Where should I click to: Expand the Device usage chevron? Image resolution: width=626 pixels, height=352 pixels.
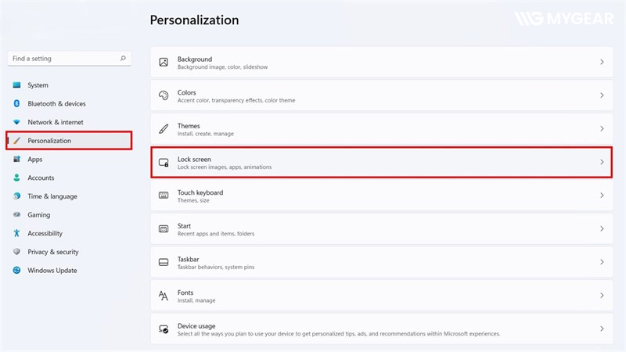[602, 329]
